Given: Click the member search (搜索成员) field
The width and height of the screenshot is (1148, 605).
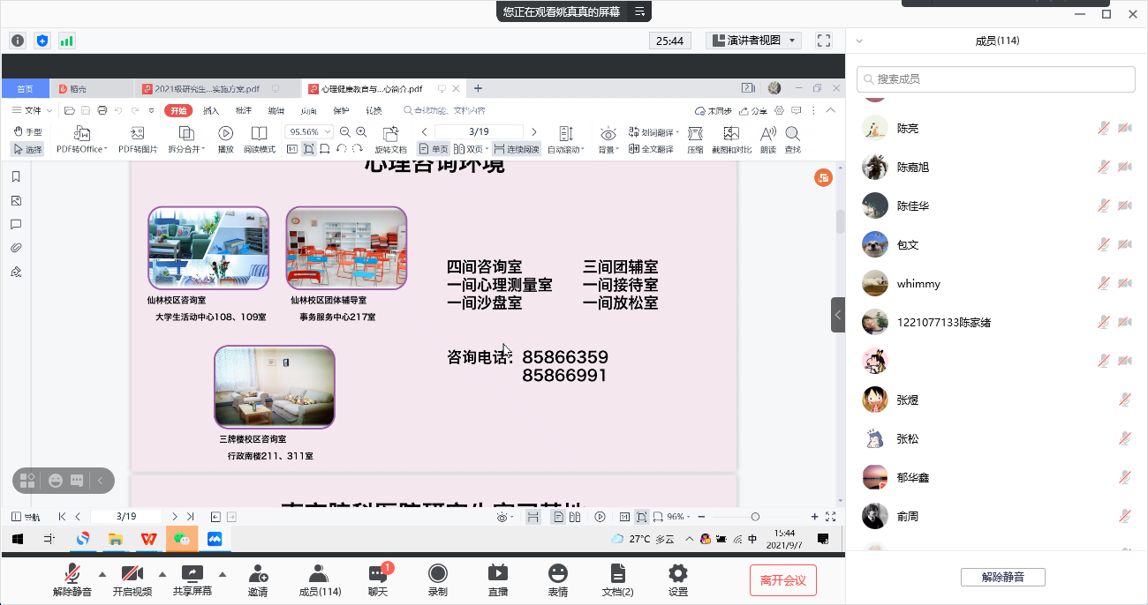Looking at the screenshot, I should tap(995, 79).
